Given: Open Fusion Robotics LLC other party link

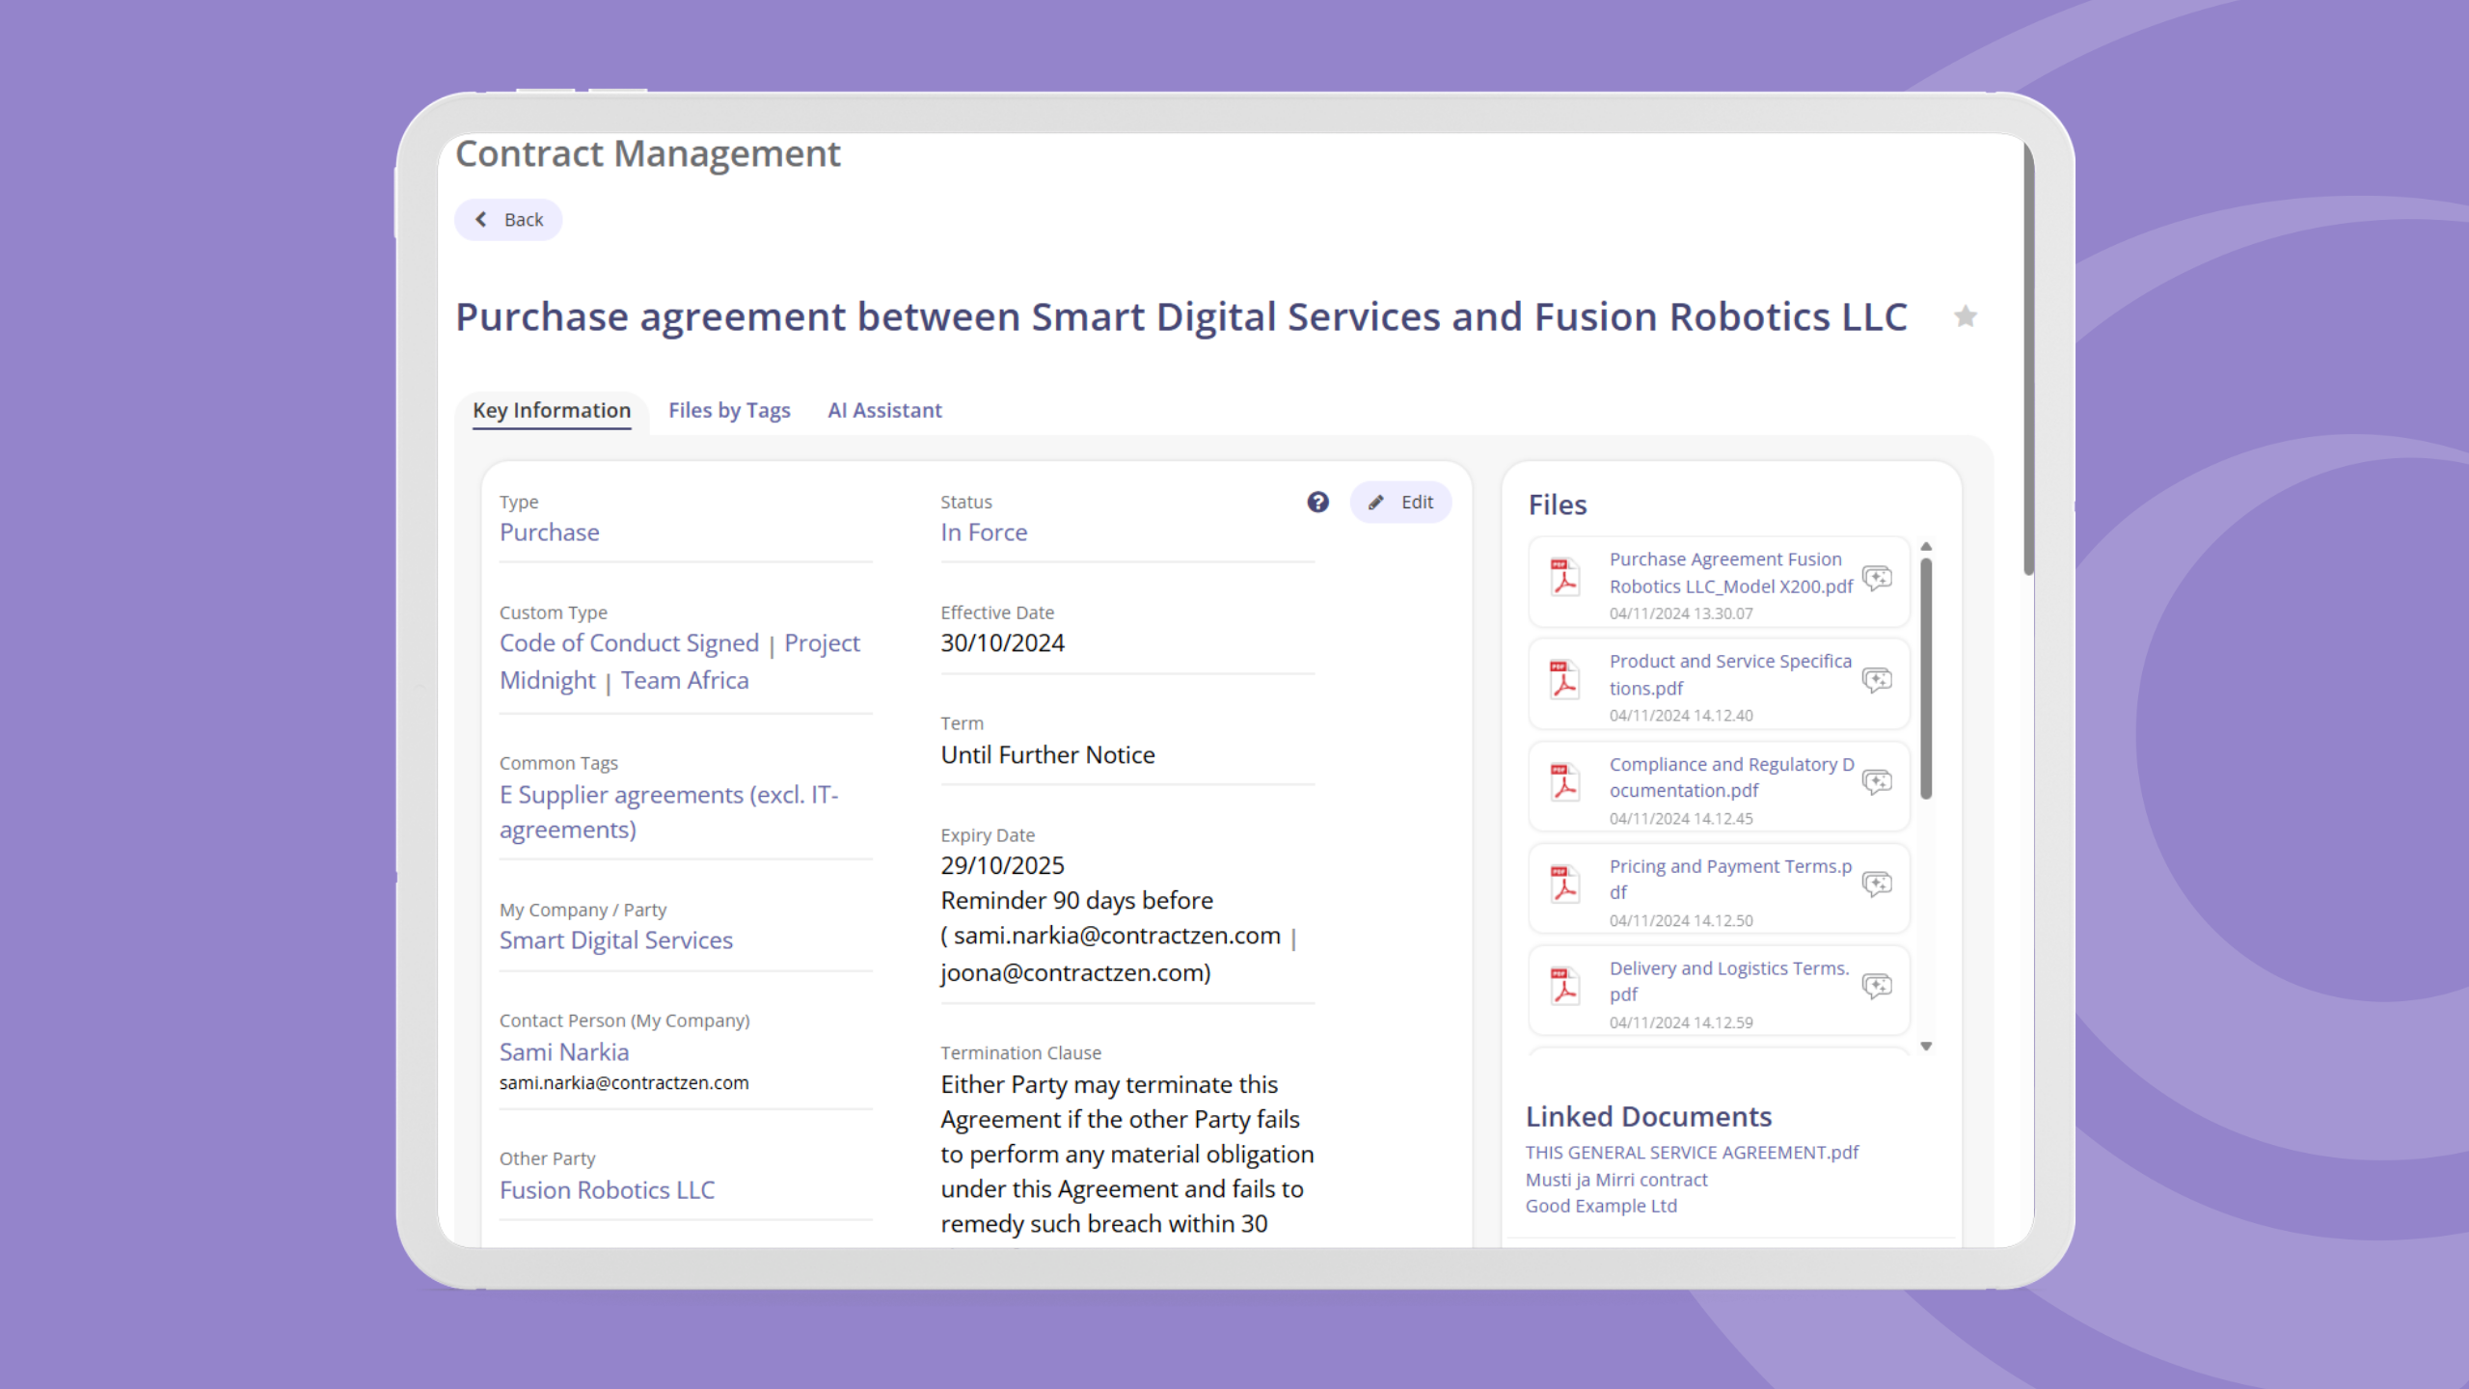Looking at the screenshot, I should click(x=607, y=1190).
